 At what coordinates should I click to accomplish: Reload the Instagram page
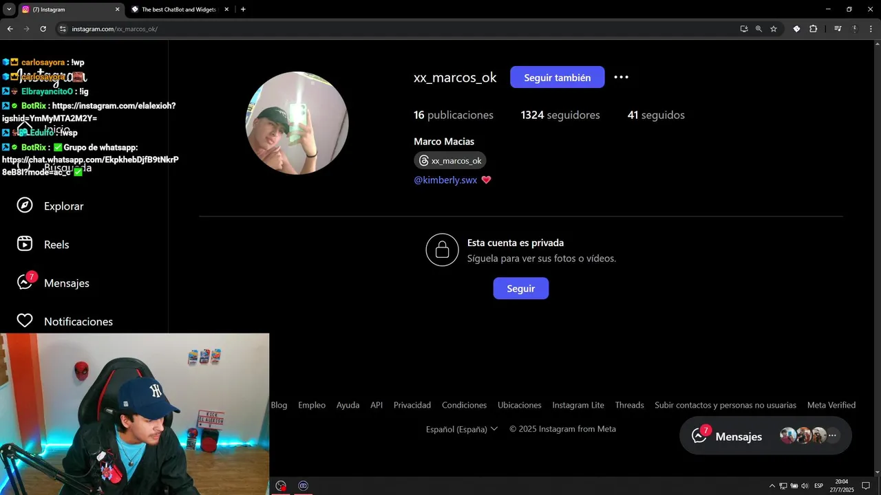[x=43, y=29]
